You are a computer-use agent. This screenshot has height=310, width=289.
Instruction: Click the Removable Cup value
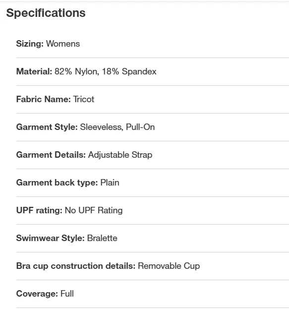click(169, 266)
